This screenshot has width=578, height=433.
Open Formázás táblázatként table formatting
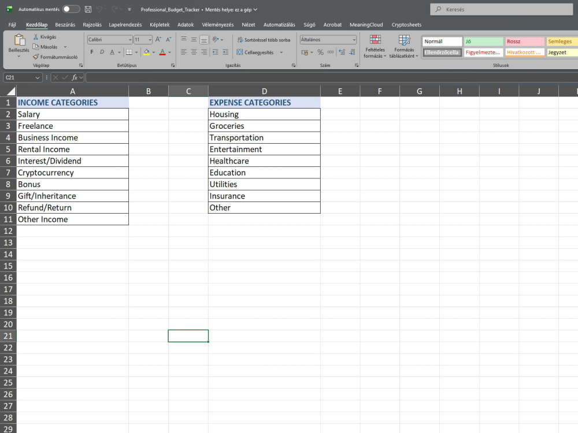coord(404,46)
